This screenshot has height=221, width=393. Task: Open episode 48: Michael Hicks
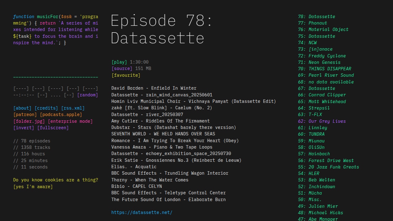click(321, 213)
